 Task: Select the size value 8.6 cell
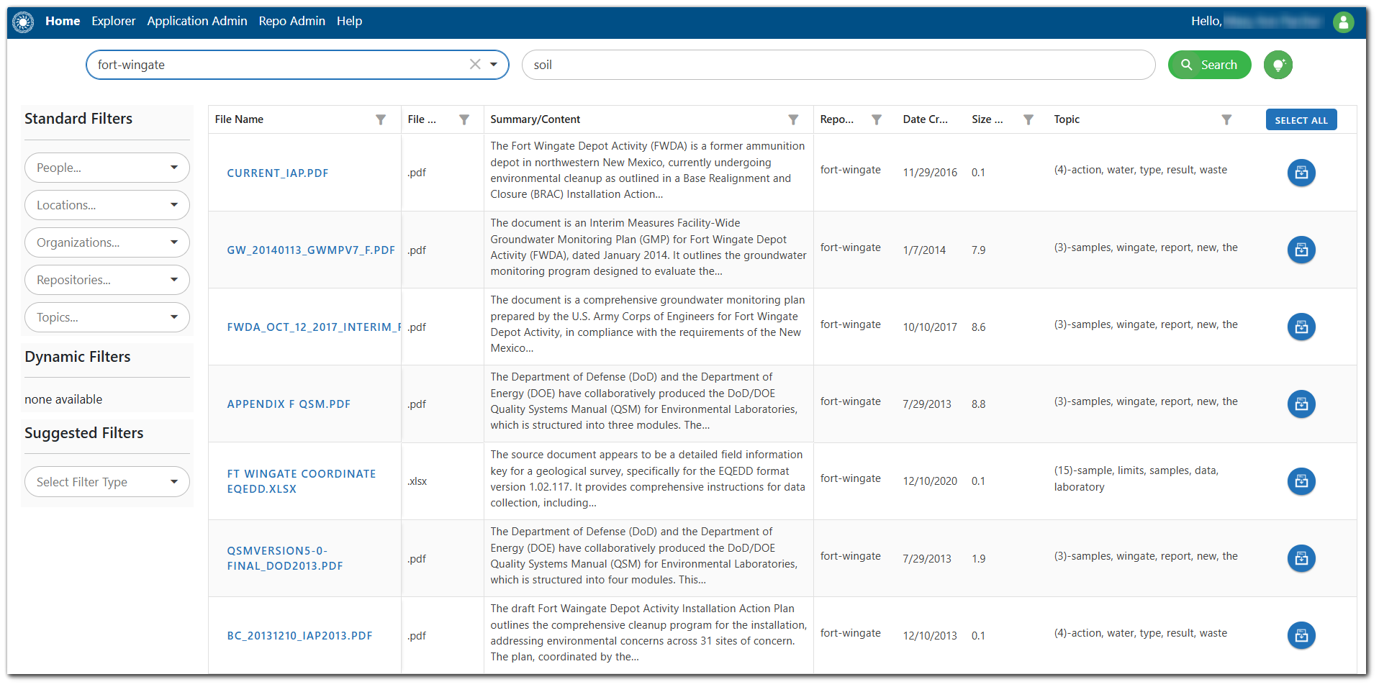(978, 327)
